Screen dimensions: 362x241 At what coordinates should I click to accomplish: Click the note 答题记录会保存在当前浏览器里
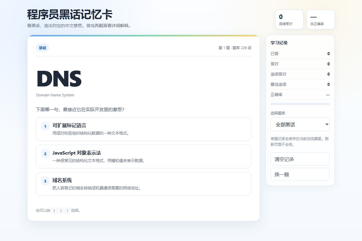point(300,142)
